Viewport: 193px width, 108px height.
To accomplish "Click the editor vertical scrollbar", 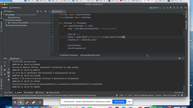I will pyautogui.click(x=184, y=33).
